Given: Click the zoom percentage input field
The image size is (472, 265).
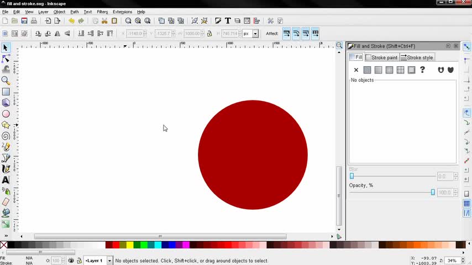Looking at the screenshot, I should [x=452, y=261].
